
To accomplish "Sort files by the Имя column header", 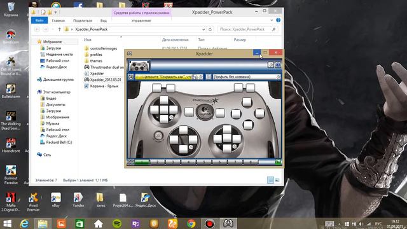I will pyautogui.click(x=88, y=39).
